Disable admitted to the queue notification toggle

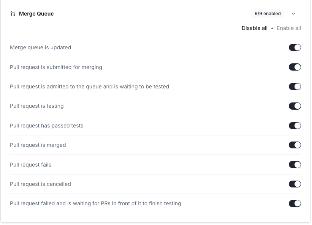pyautogui.click(x=295, y=87)
